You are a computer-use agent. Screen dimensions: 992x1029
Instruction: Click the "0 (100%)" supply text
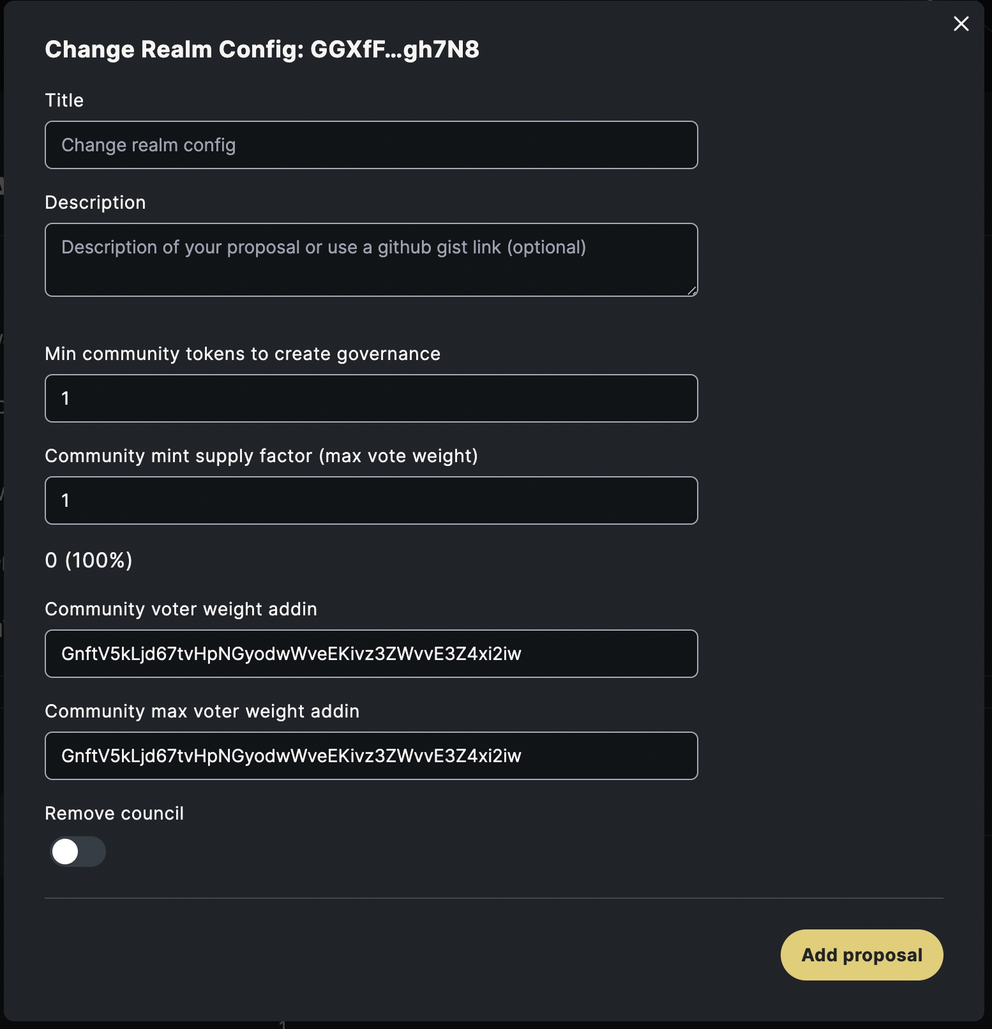pyautogui.click(x=89, y=560)
